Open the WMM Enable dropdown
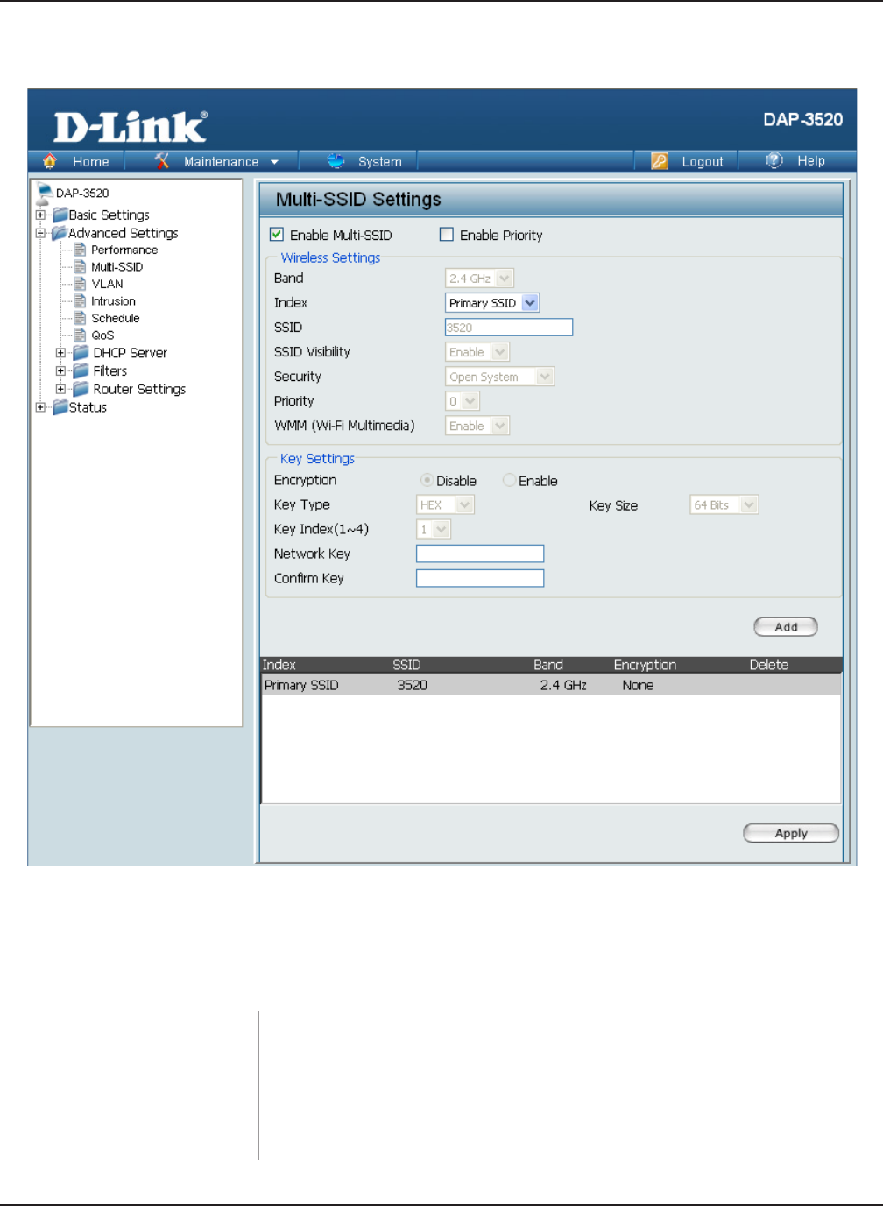Viewport: 883px width, 1206px height. click(x=477, y=425)
